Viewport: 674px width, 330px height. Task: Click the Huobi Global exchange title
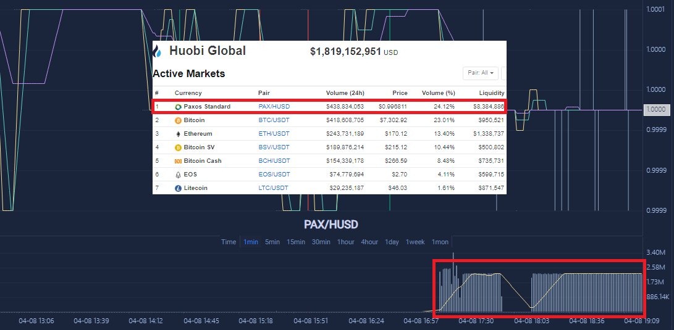(208, 51)
